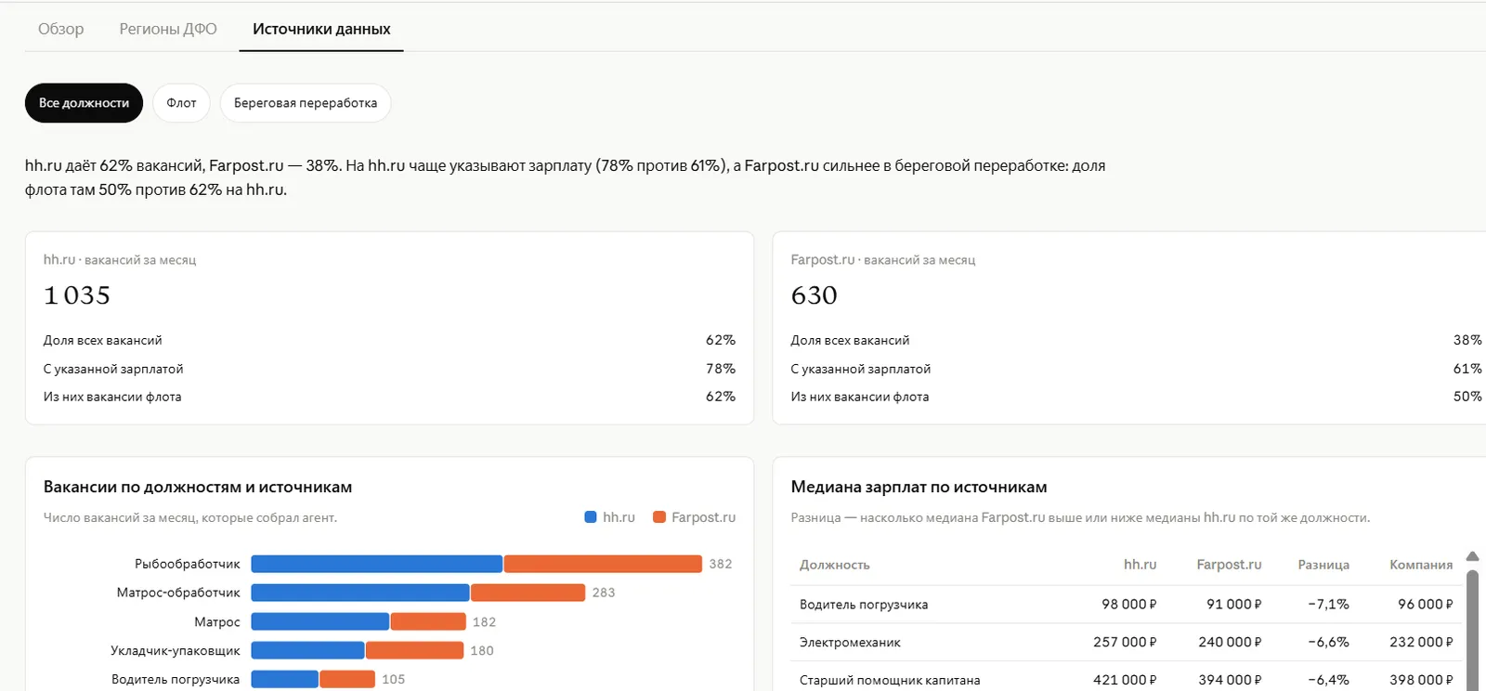Select the Источники данных tab

(x=321, y=29)
